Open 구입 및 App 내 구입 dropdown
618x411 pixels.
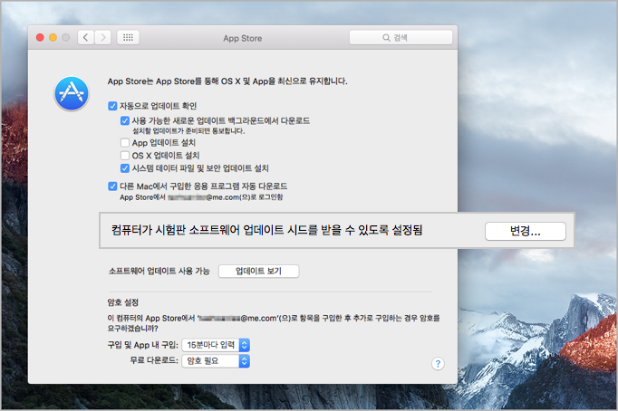(x=216, y=345)
